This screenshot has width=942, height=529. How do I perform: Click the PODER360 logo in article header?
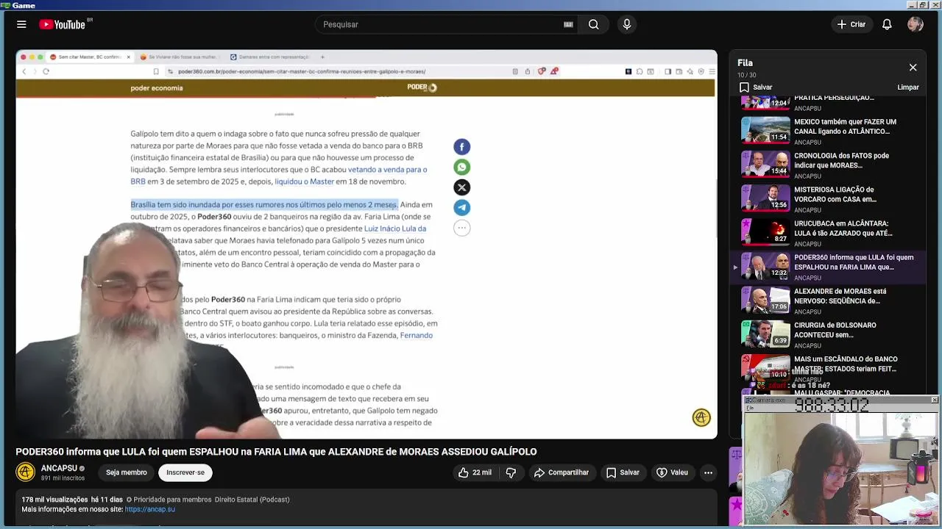[422, 87]
